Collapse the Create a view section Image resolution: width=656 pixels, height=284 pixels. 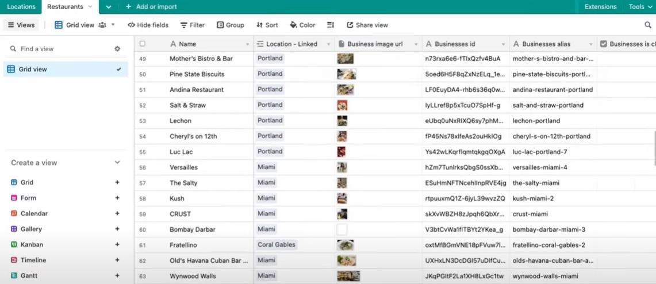coord(117,163)
